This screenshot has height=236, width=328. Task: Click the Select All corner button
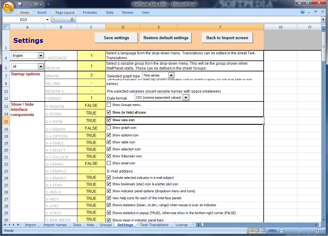click(x=6, y=27)
